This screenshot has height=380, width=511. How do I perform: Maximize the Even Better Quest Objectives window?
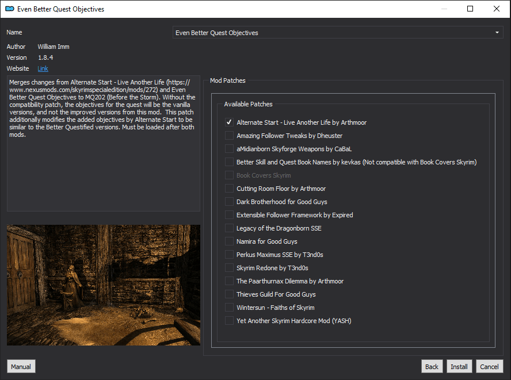(x=470, y=9)
